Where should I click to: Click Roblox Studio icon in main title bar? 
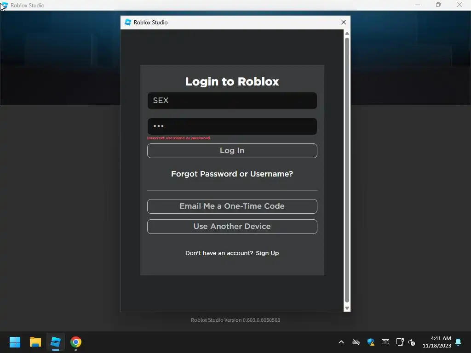point(5,5)
